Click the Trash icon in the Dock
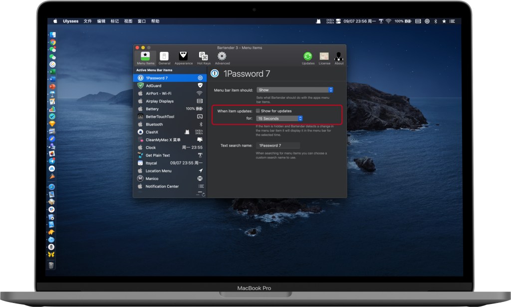This screenshot has height=307, width=511. tap(51, 265)
